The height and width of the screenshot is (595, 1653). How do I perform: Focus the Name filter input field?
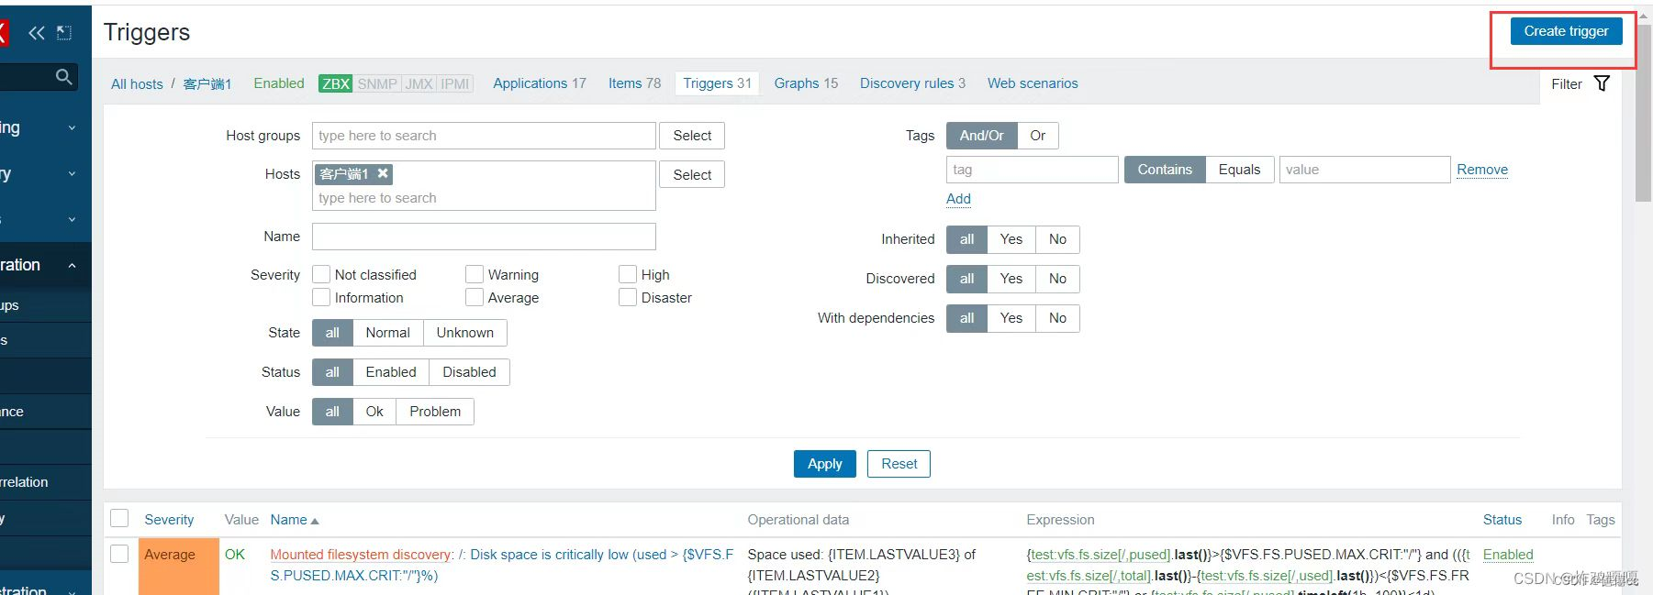click(484, 237)
